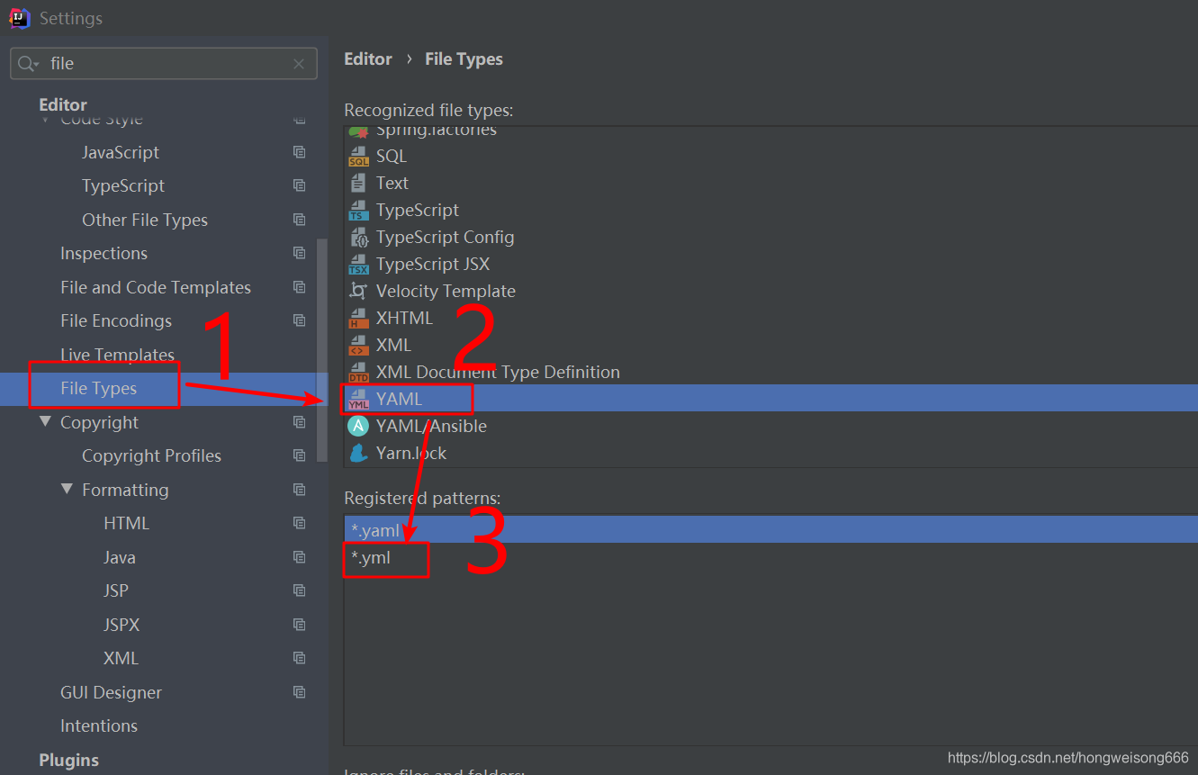Open Java copyright formatting
Image resolution: width=1198 pixels, height=775 pixels.
point(120,558)
